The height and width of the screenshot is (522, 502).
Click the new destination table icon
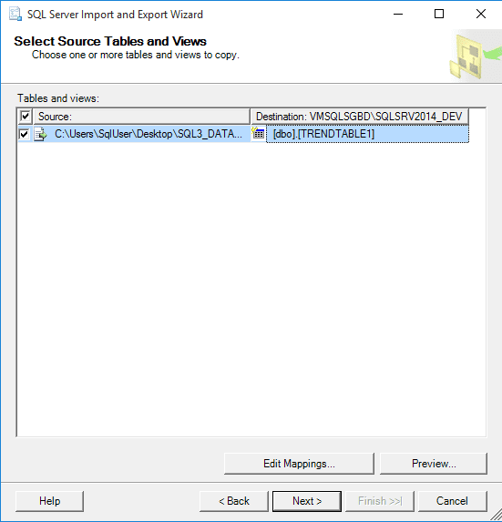click(258, 133)
